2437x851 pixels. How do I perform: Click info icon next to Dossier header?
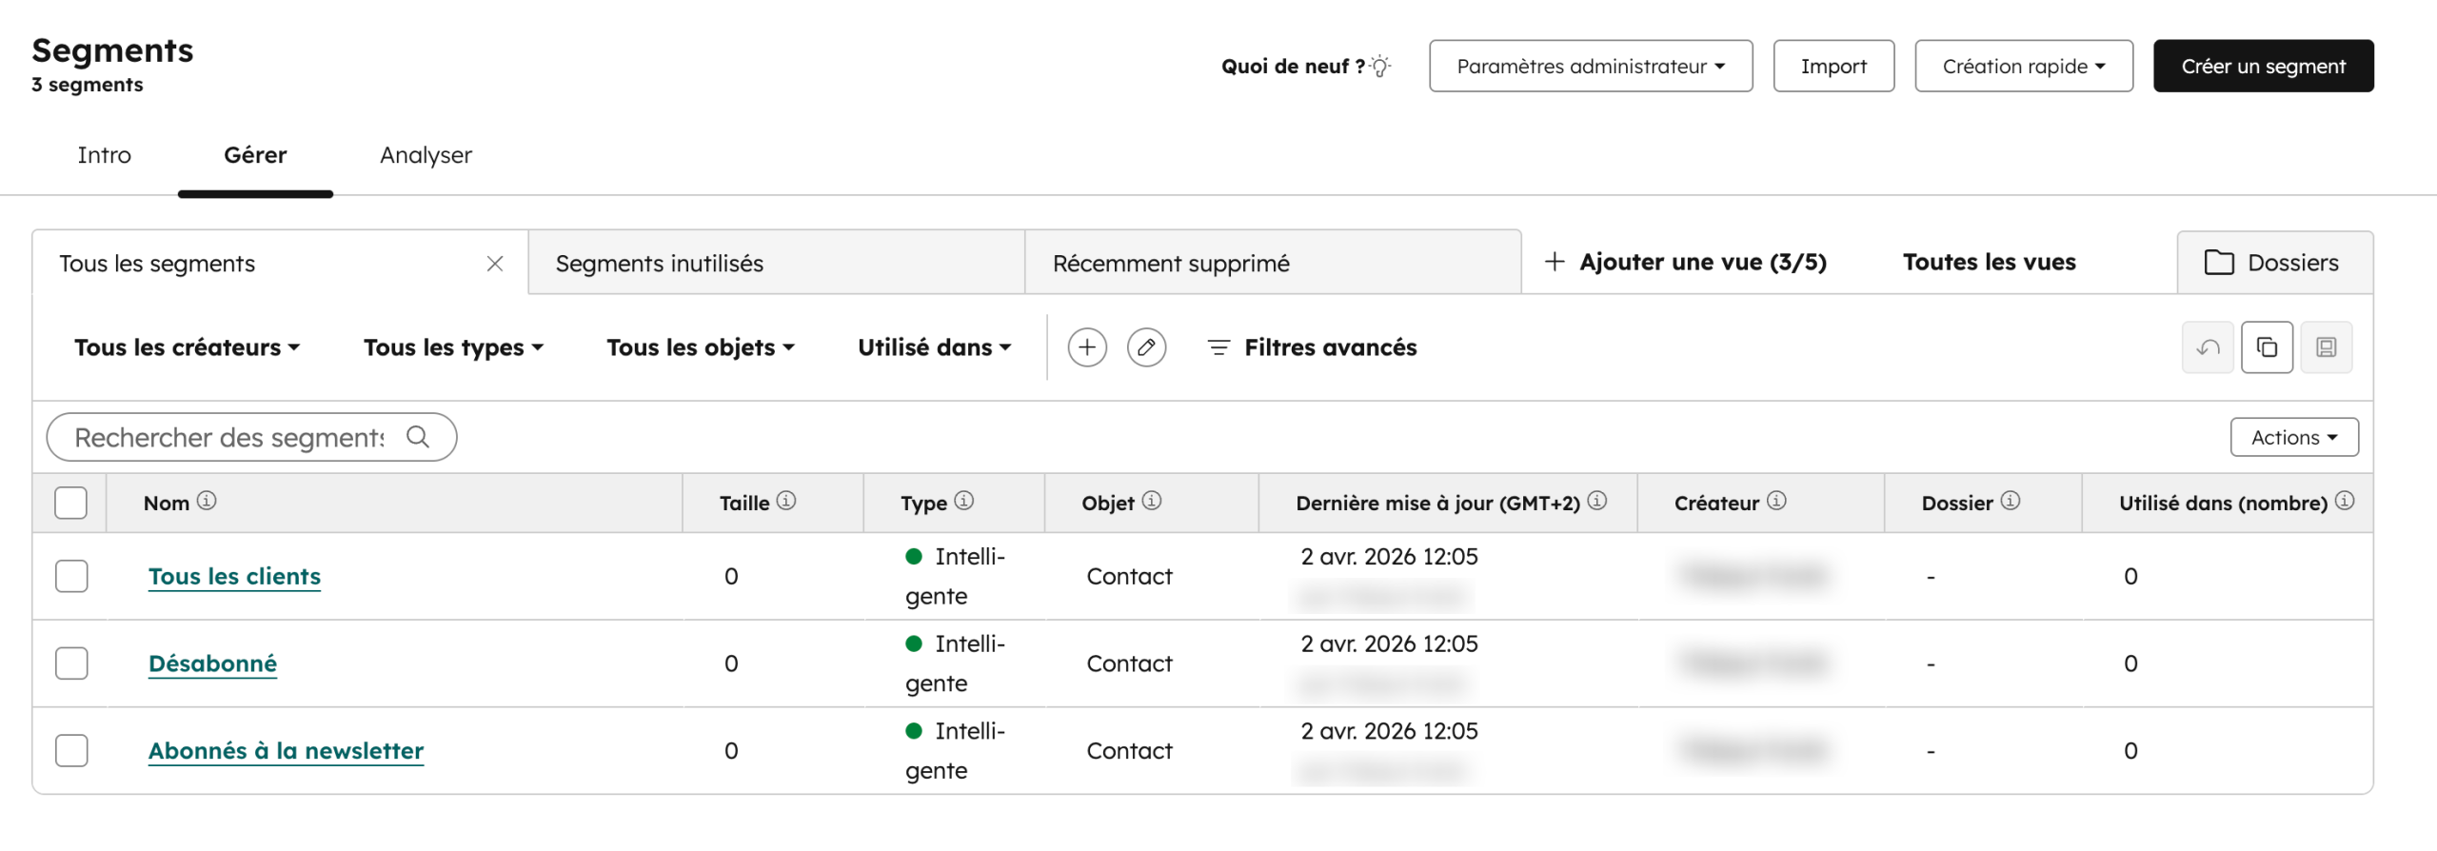tap(2009, 501)
